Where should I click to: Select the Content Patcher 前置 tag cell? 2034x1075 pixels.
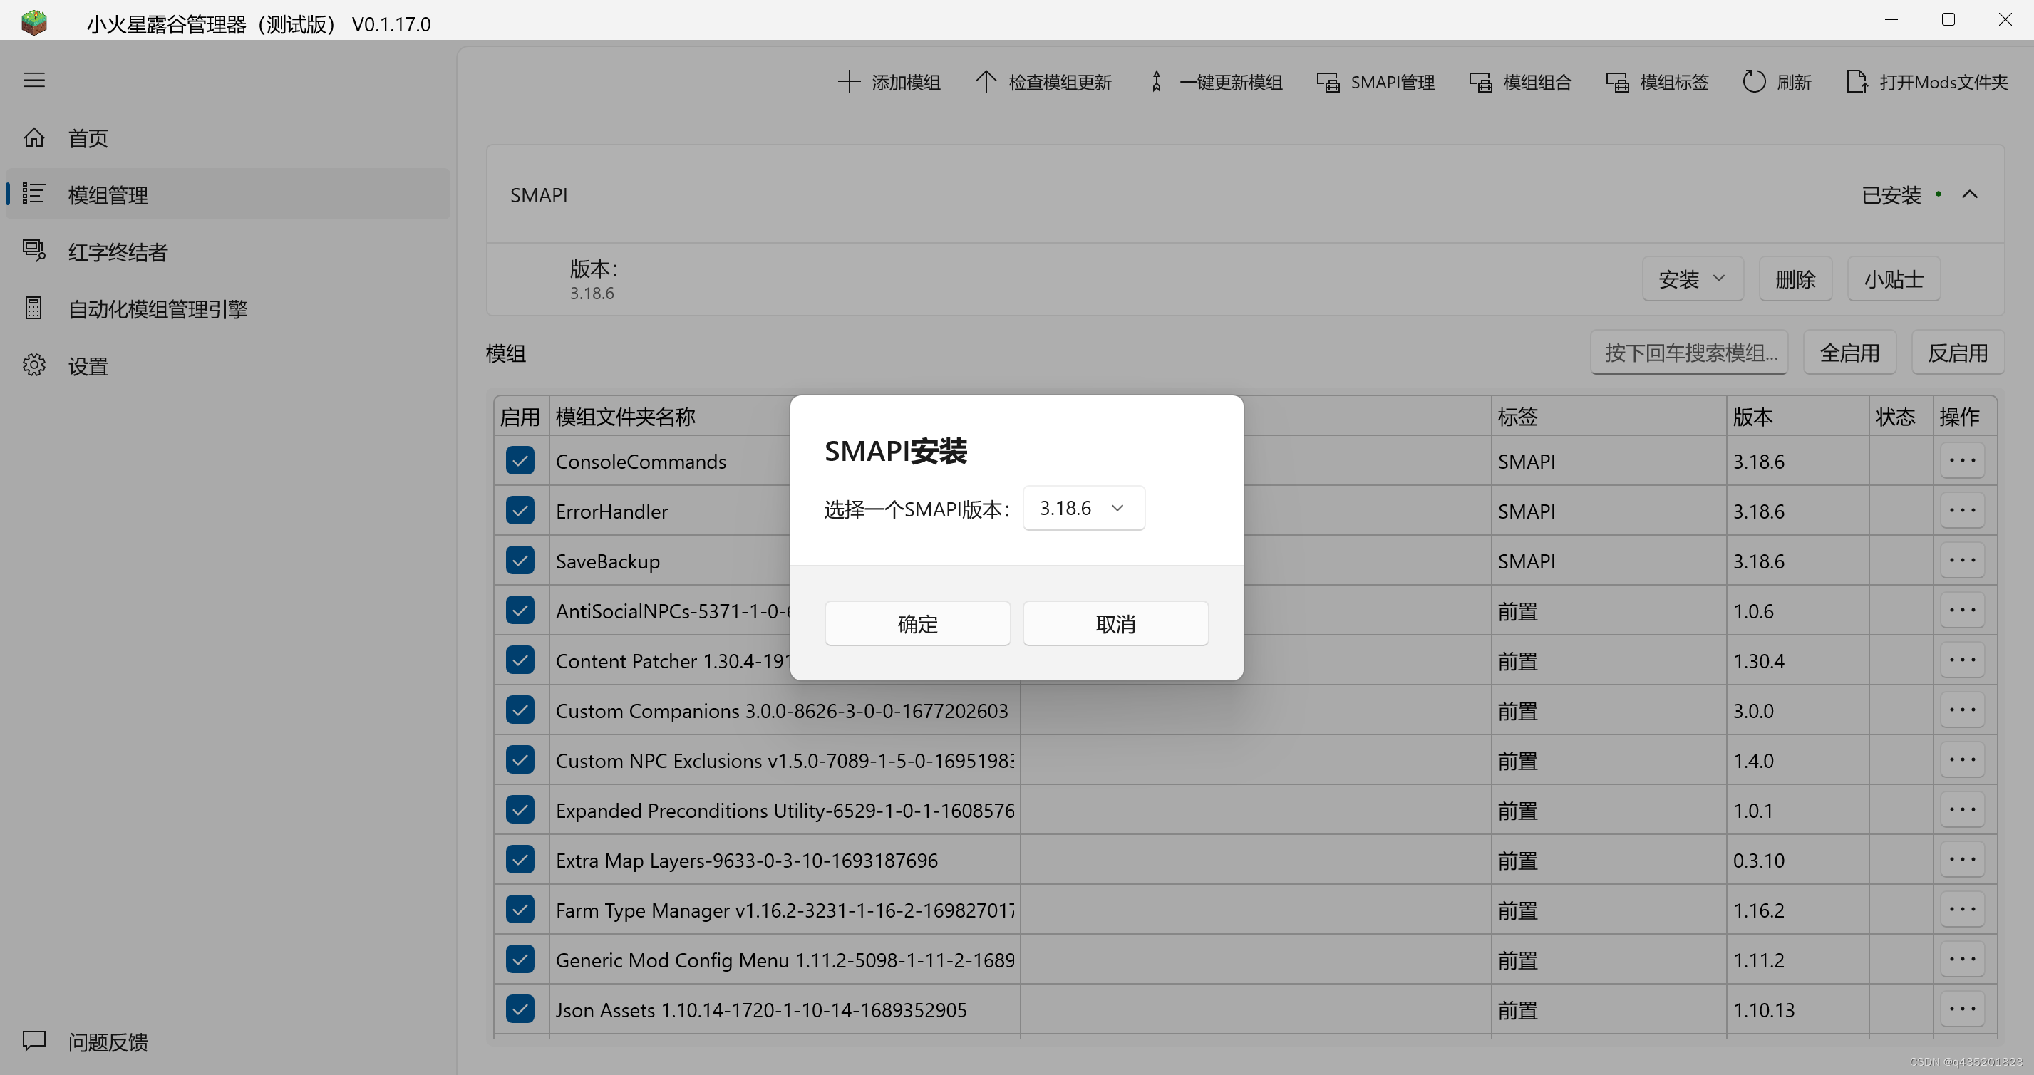1609,660
